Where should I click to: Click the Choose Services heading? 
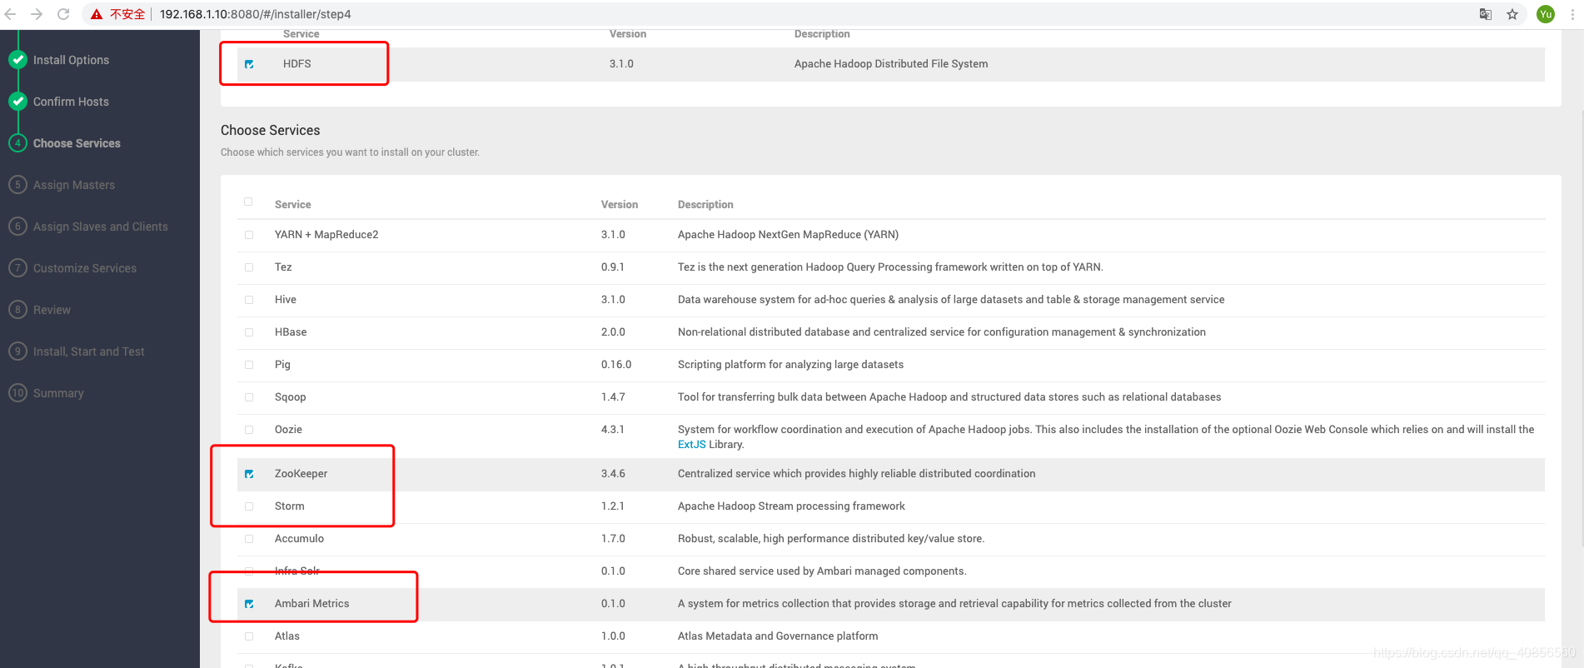(271, 130)
